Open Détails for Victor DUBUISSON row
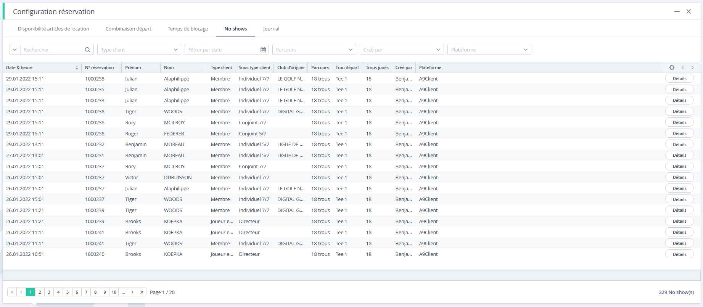 coord(679,177)
